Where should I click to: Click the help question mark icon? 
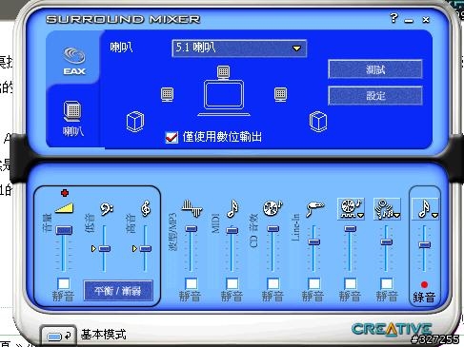click(x=393, y=18)
